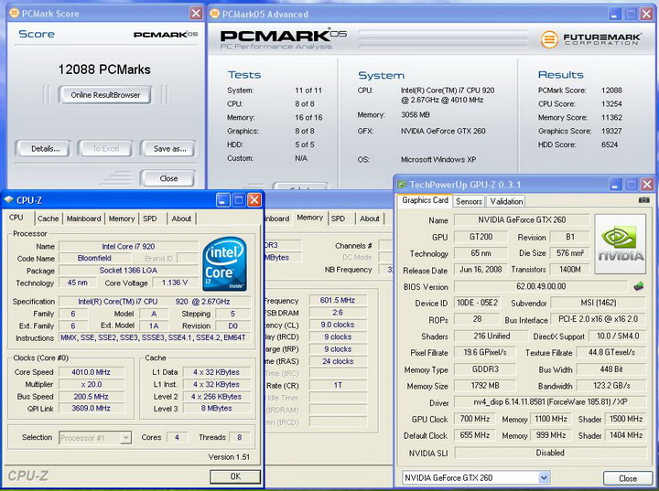Switch to the Cache tab in CPU-Z

(x=48, y=219)
